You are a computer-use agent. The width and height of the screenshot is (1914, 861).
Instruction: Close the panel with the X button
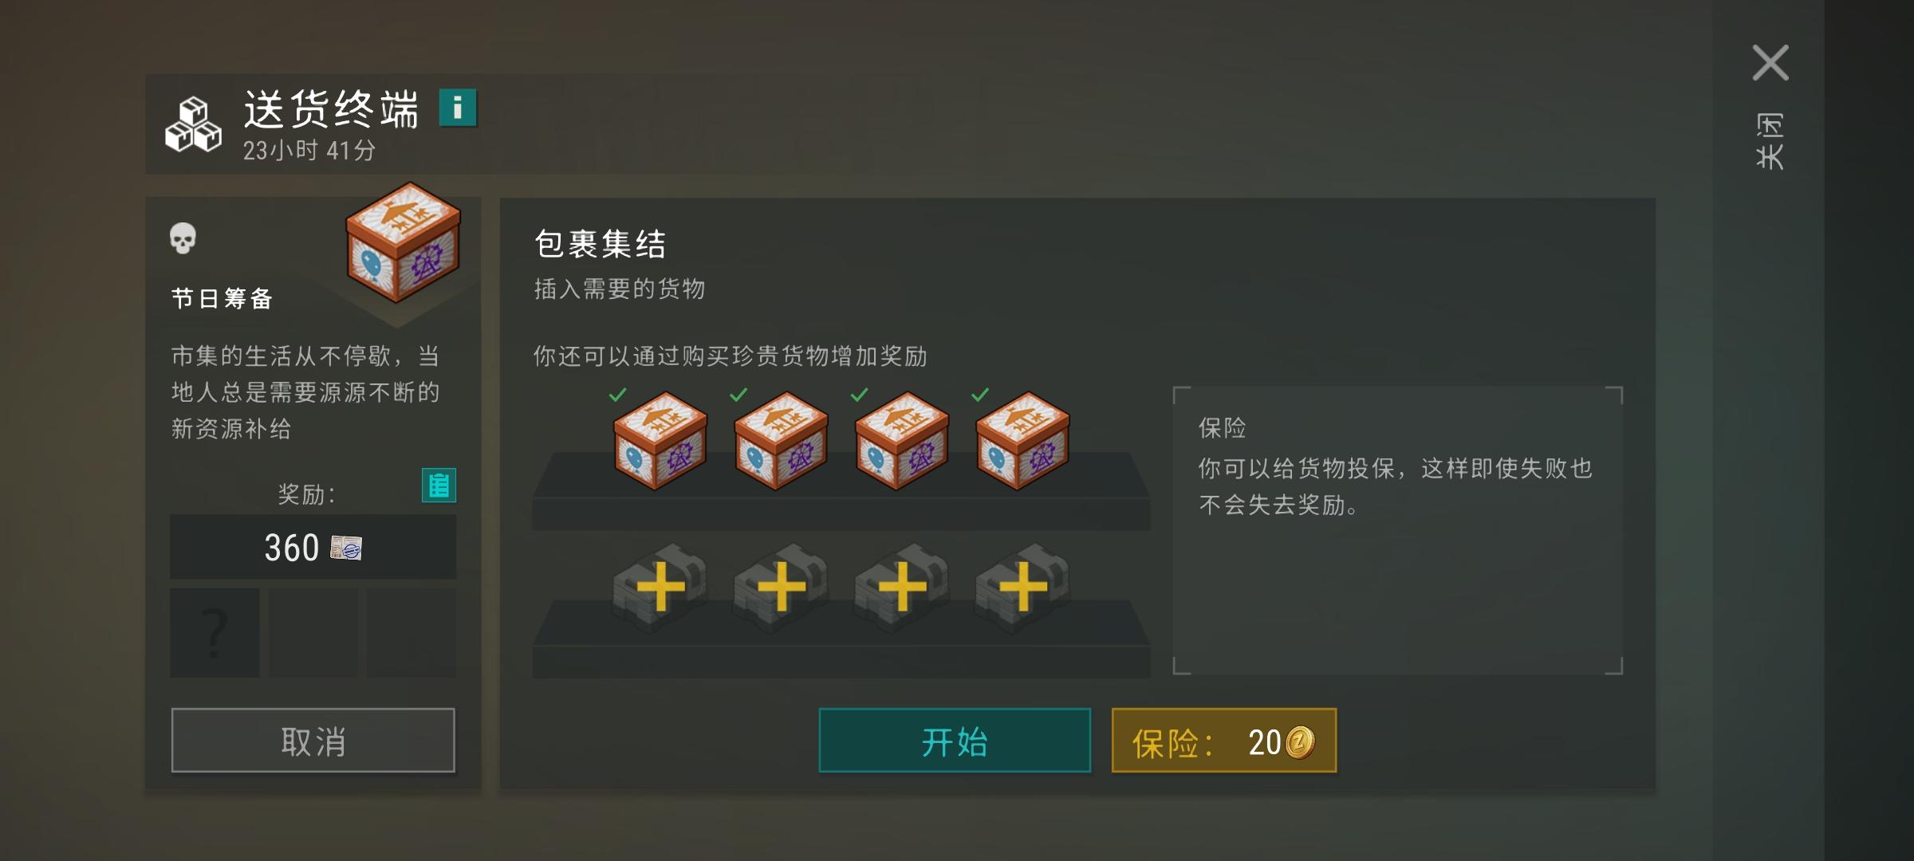[1770, 63]
